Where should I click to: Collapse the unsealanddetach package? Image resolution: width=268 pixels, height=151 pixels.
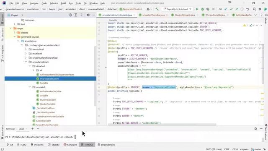(x=26, y=62)
